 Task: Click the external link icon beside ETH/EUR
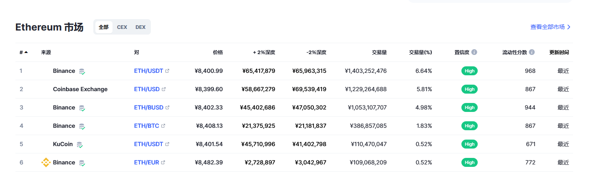tap(163, 162)
